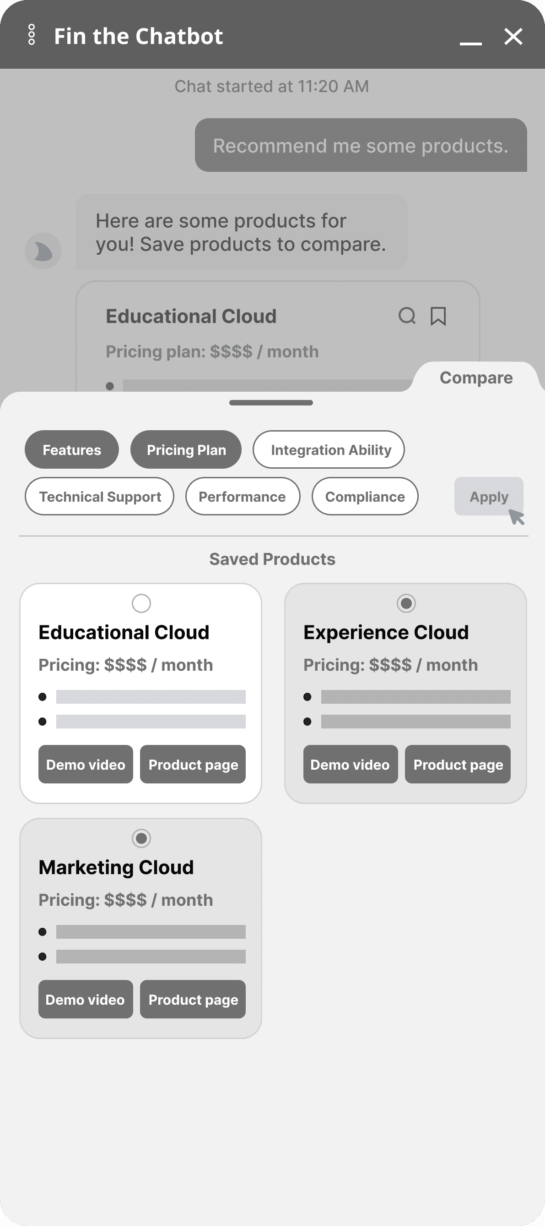
Task: Toggle the Marketing Cloud radio button
Action: click(x=141, y=838)
